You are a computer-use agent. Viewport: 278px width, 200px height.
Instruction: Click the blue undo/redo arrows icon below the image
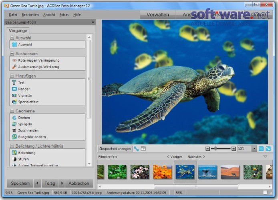(x=136, y=149)
